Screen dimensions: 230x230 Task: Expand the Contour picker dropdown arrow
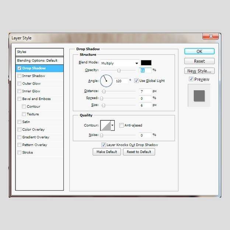pyautogui.click(x=112, y=125)
